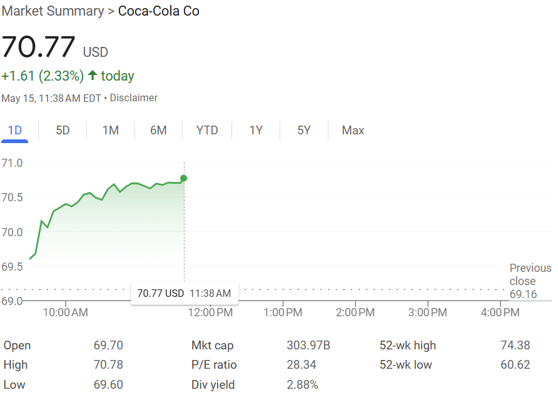Click the Coca-Cola Co title
The width and height of the screenshot is (558, 395).
(x=159, y=11)
